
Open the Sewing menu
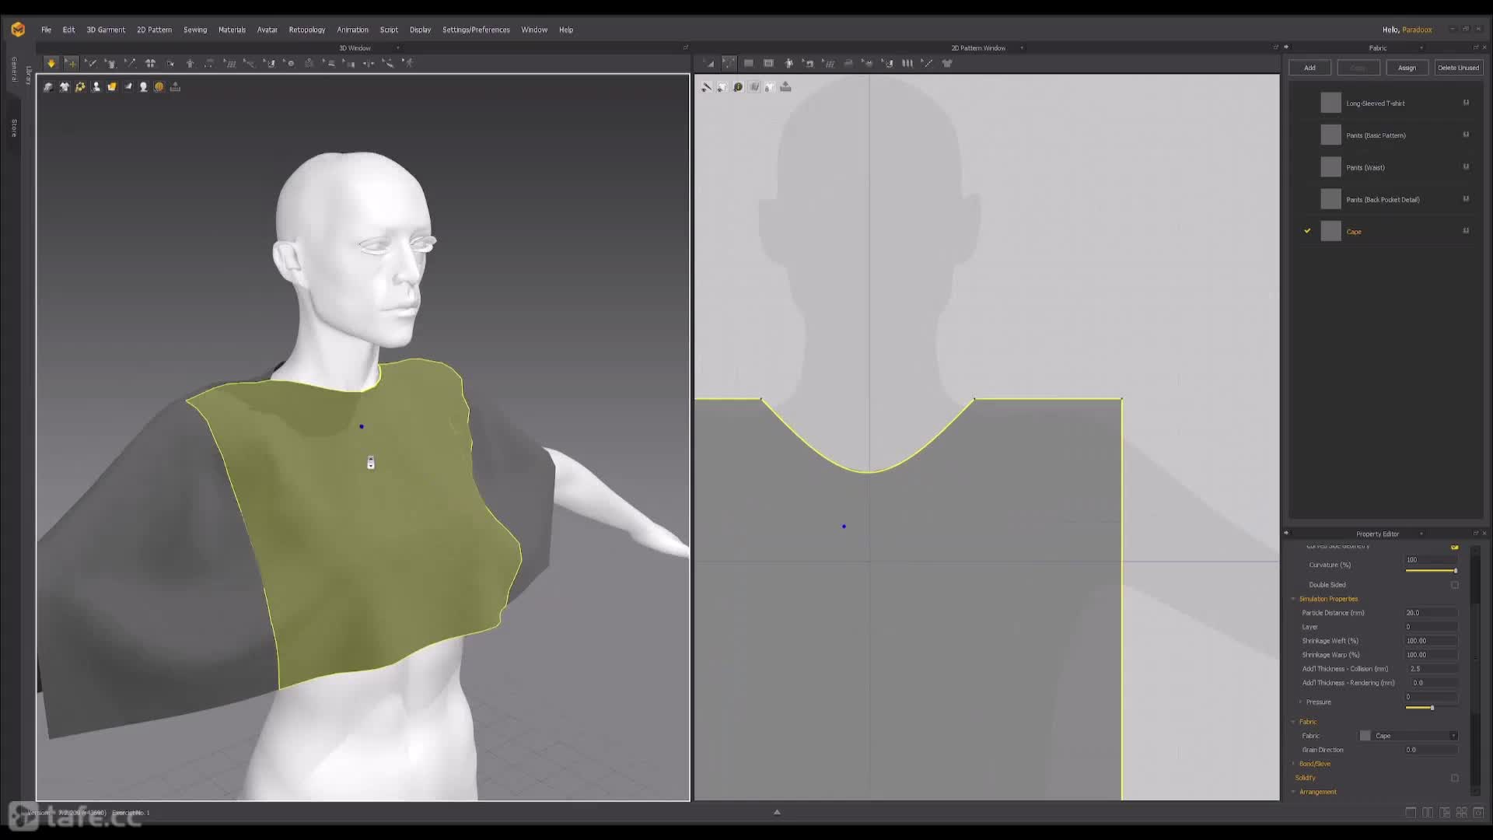(x=195, y=30)
